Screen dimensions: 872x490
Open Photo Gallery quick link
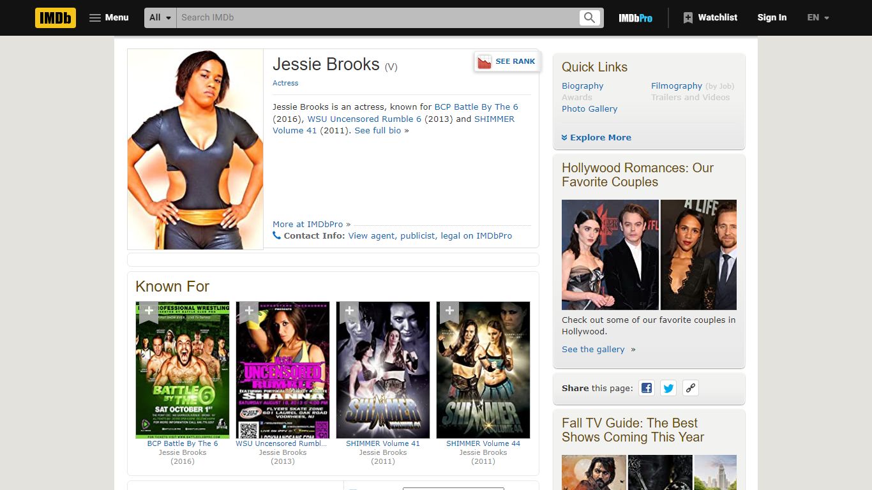[589, 109]
